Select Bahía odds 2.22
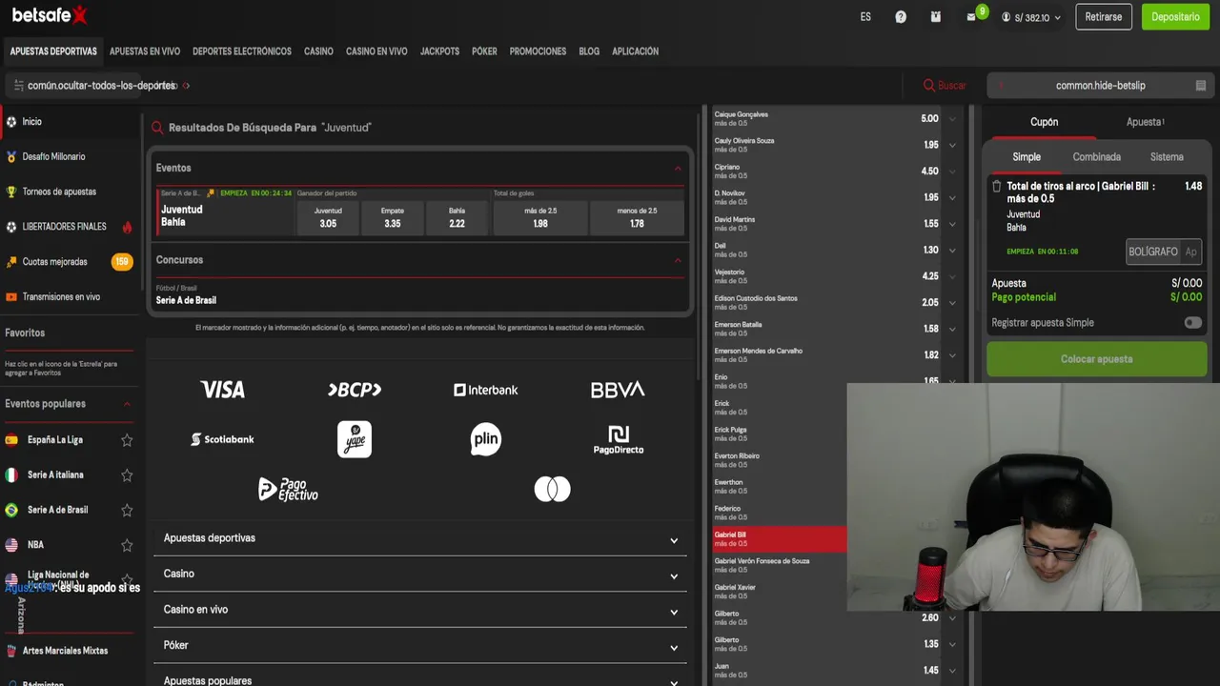Image resolution: width=1220 pixels, height=686 pixels. coord(457,217)
